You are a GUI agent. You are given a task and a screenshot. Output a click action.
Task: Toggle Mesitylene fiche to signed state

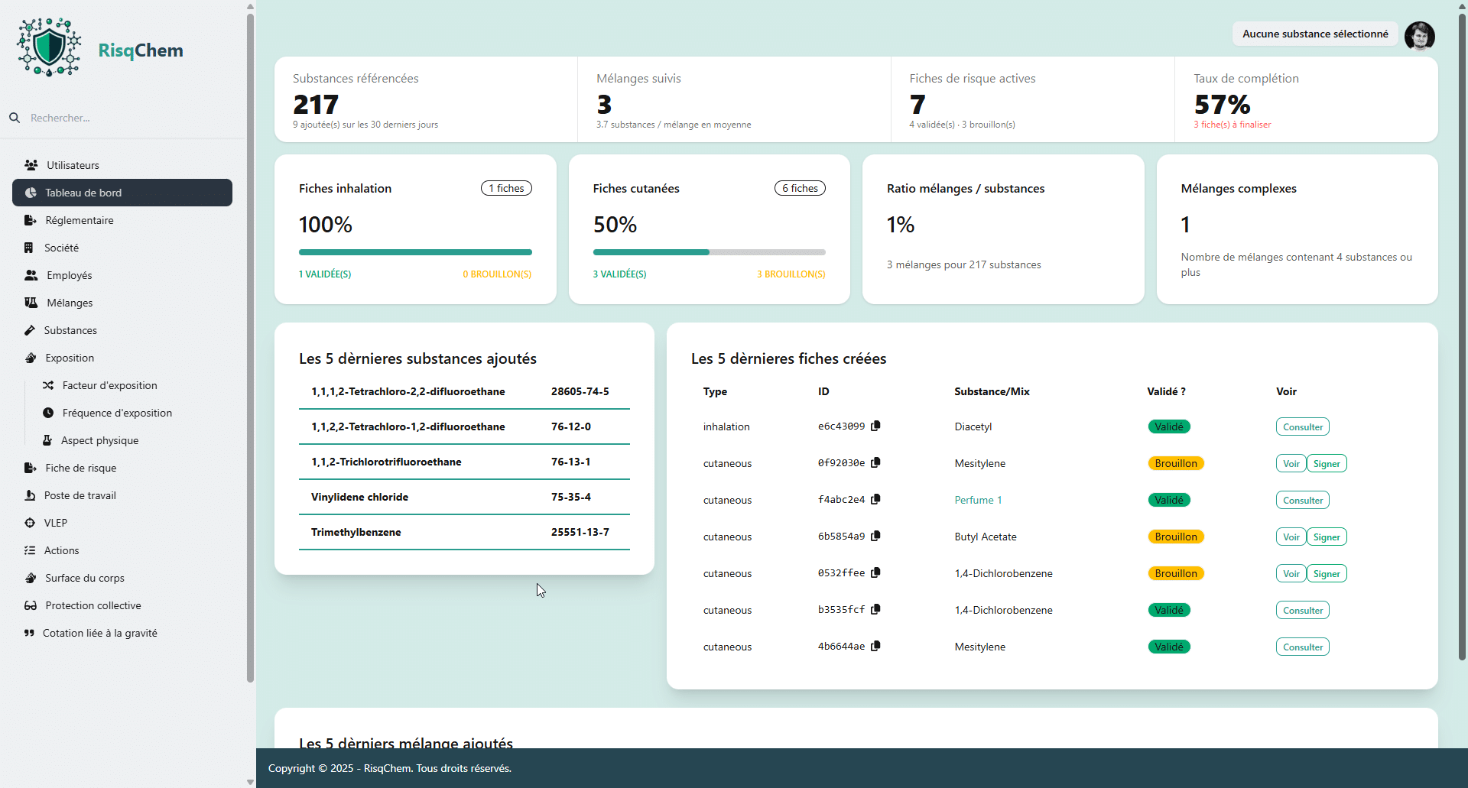coord(1327,463)
